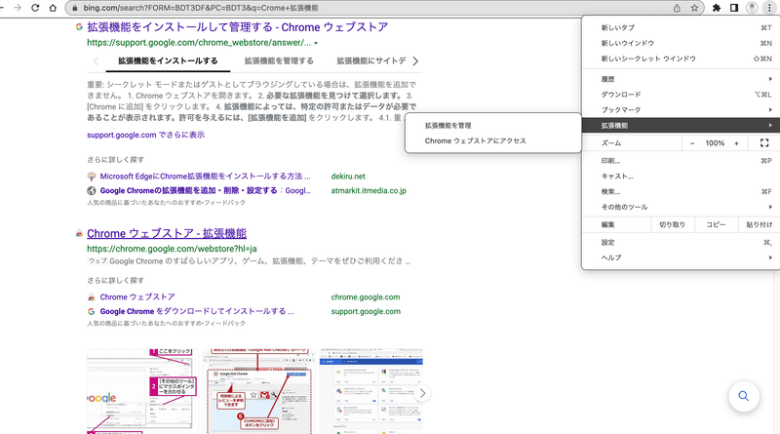Image resolution: width=780 pixels, height=434 pixels.
Task: Choose 検索... from menu
Action: [x=681, y=191]
